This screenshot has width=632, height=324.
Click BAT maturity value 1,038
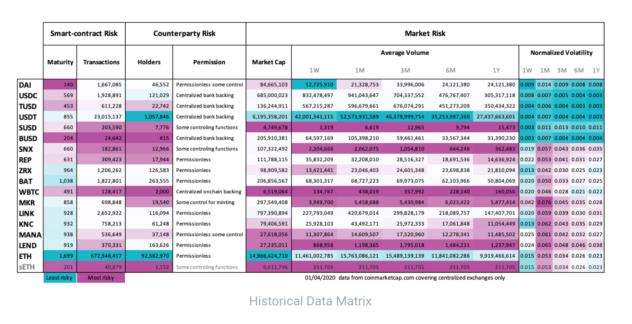[66, 181]
